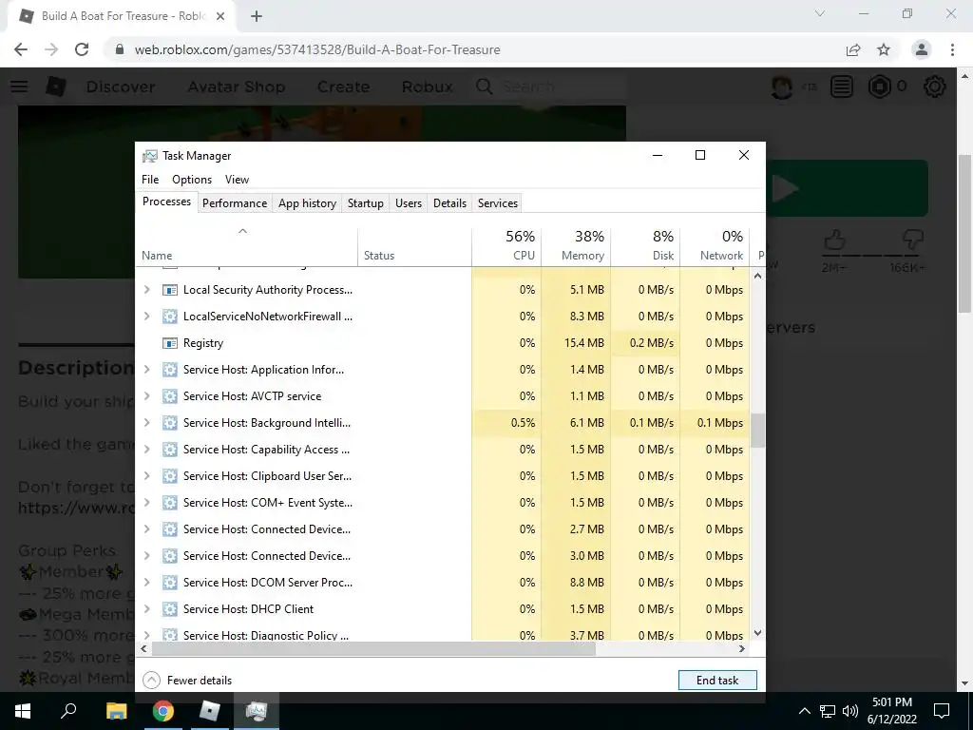
Task: Click Service Host: DCOM Server gear icon
Action: (170, 583)
